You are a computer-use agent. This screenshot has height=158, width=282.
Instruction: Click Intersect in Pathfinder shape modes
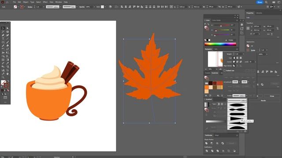click(x=217, y=143)
